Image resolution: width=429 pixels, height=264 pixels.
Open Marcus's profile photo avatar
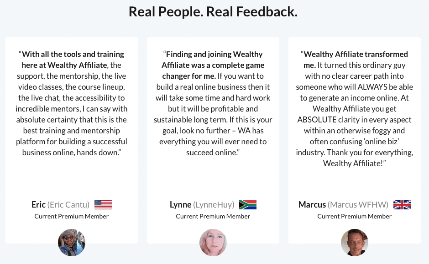click(355, 243)
